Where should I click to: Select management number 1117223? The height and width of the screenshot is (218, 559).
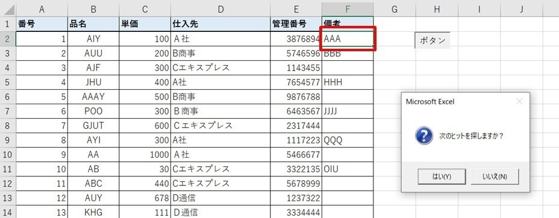click(296, 140)
